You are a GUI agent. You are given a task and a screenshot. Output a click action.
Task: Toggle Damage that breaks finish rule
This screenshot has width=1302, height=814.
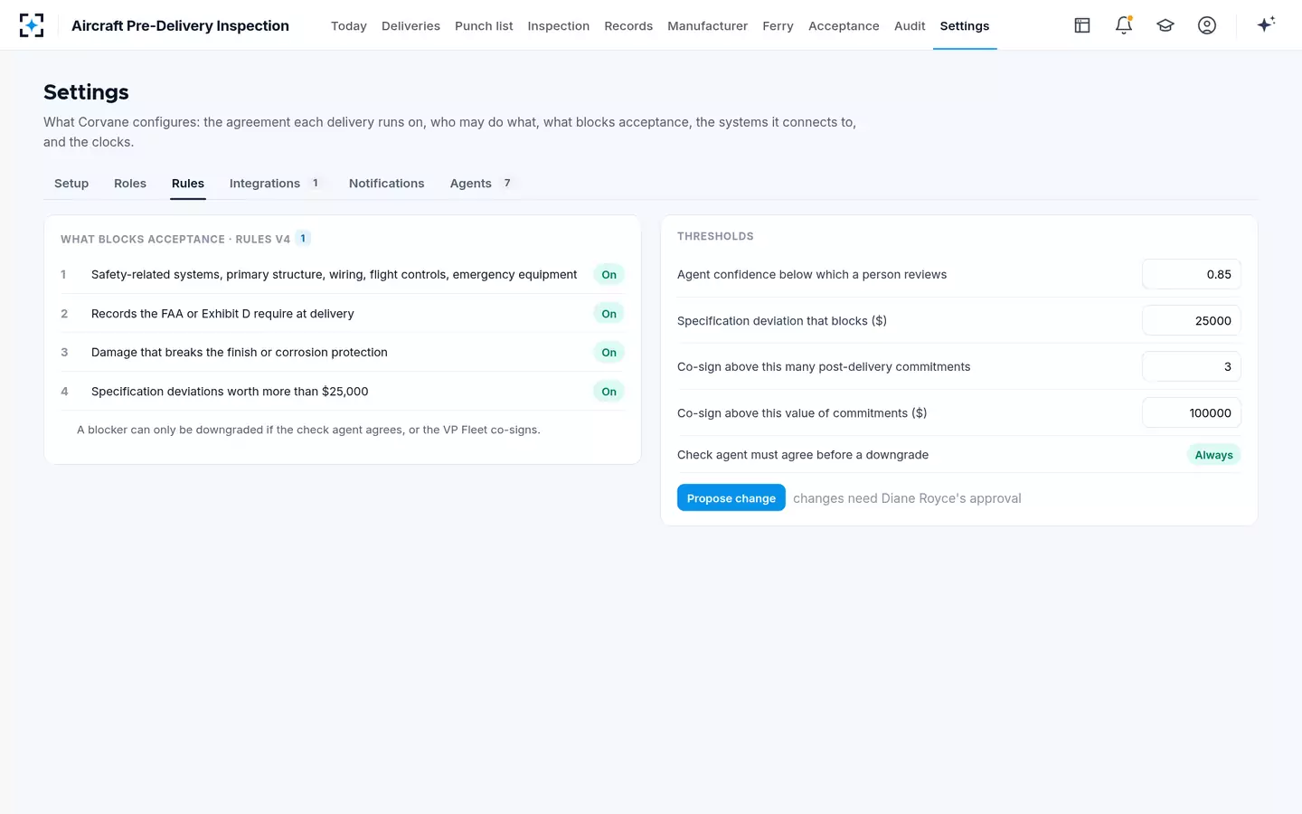click(x=609, y=353)
